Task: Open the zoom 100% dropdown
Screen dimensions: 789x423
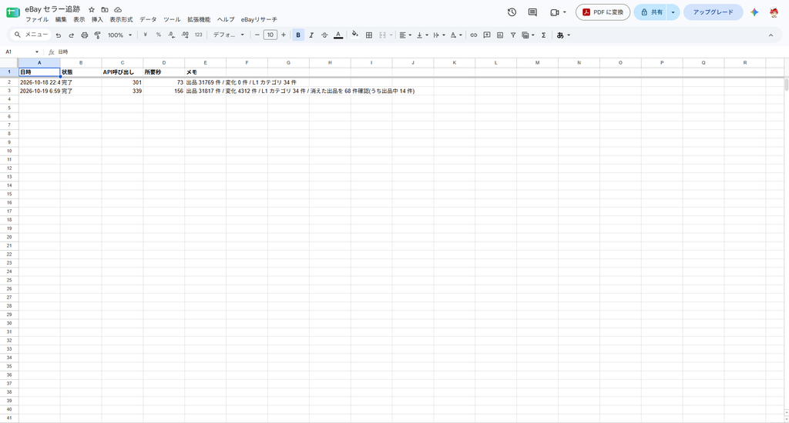Action: point(119,35)
